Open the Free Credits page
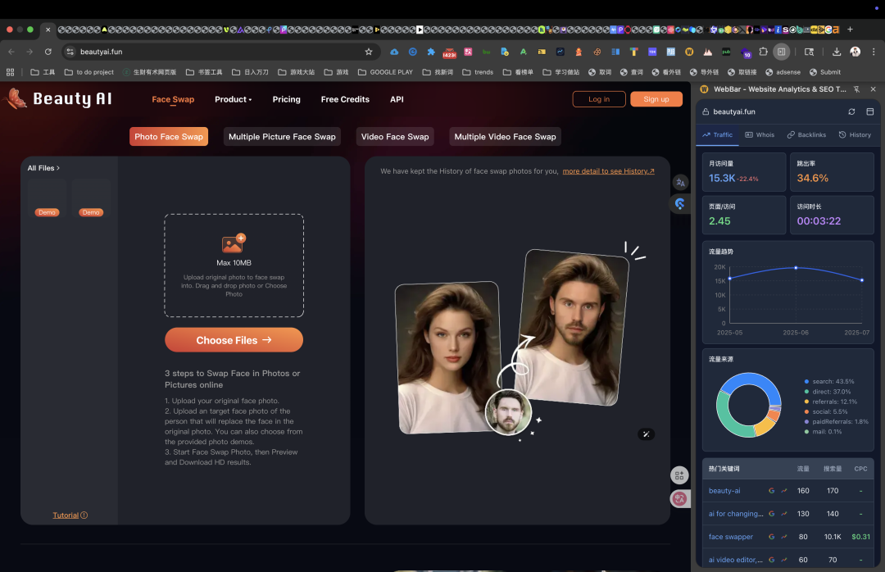The width and height of the screenshot is (885, 572). coord(345,99)
